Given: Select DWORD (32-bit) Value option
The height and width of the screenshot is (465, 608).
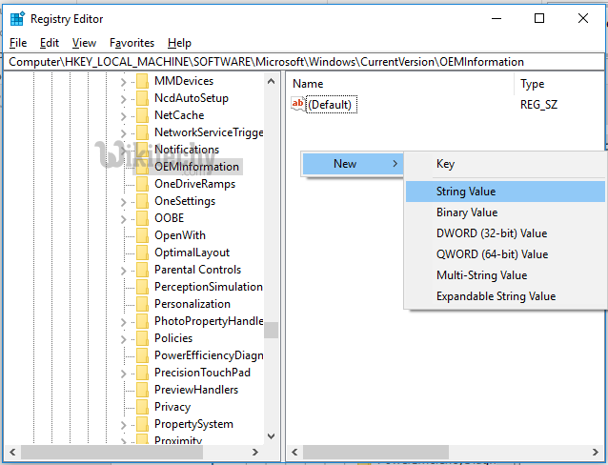Looking at the screenshot, I should [x=492, y=233].
